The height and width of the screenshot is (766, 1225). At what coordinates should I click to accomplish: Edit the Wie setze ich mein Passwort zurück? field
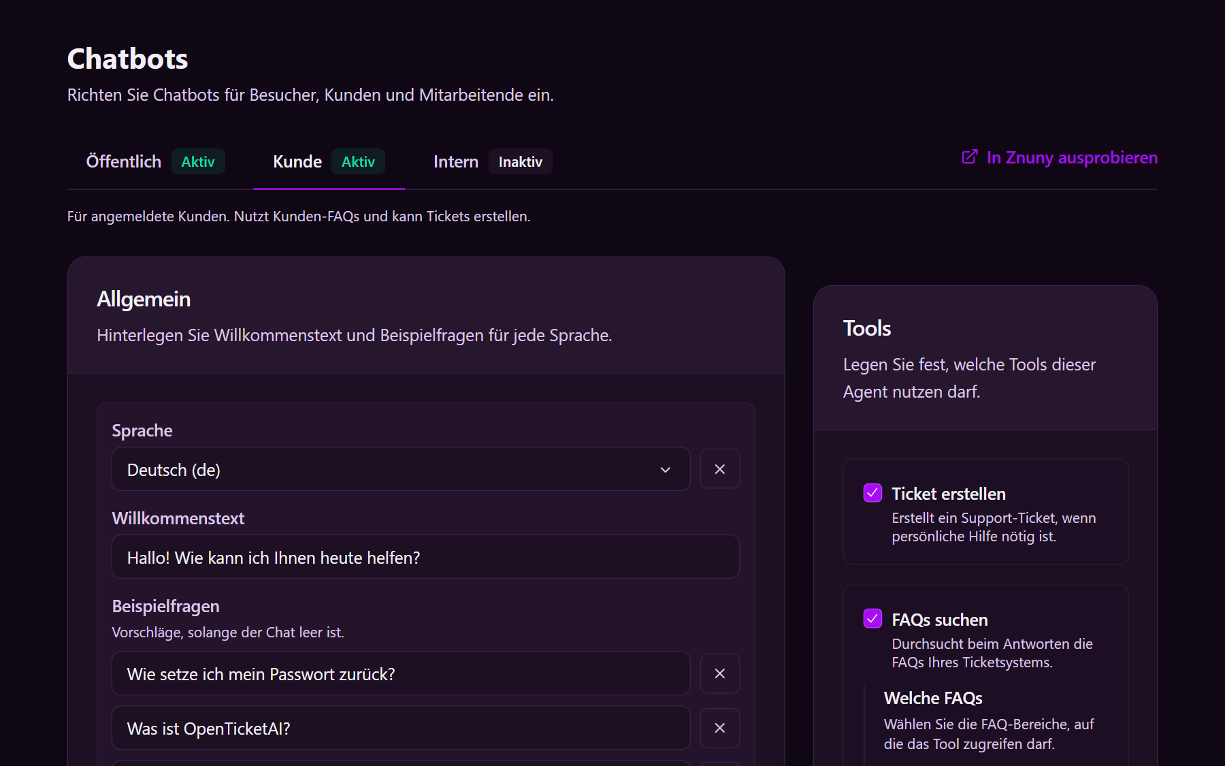coord(401,673)
